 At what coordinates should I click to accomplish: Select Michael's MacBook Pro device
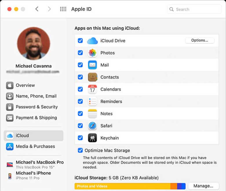[x=35, y=164]
